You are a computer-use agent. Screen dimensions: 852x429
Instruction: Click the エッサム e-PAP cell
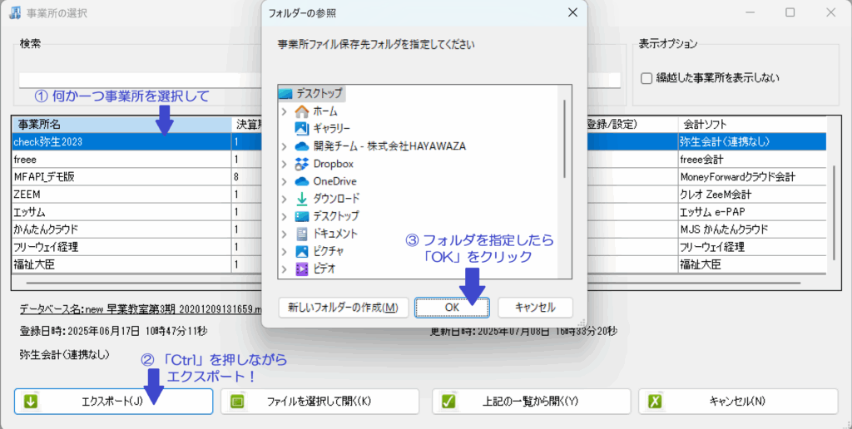[x=752, y=212]
